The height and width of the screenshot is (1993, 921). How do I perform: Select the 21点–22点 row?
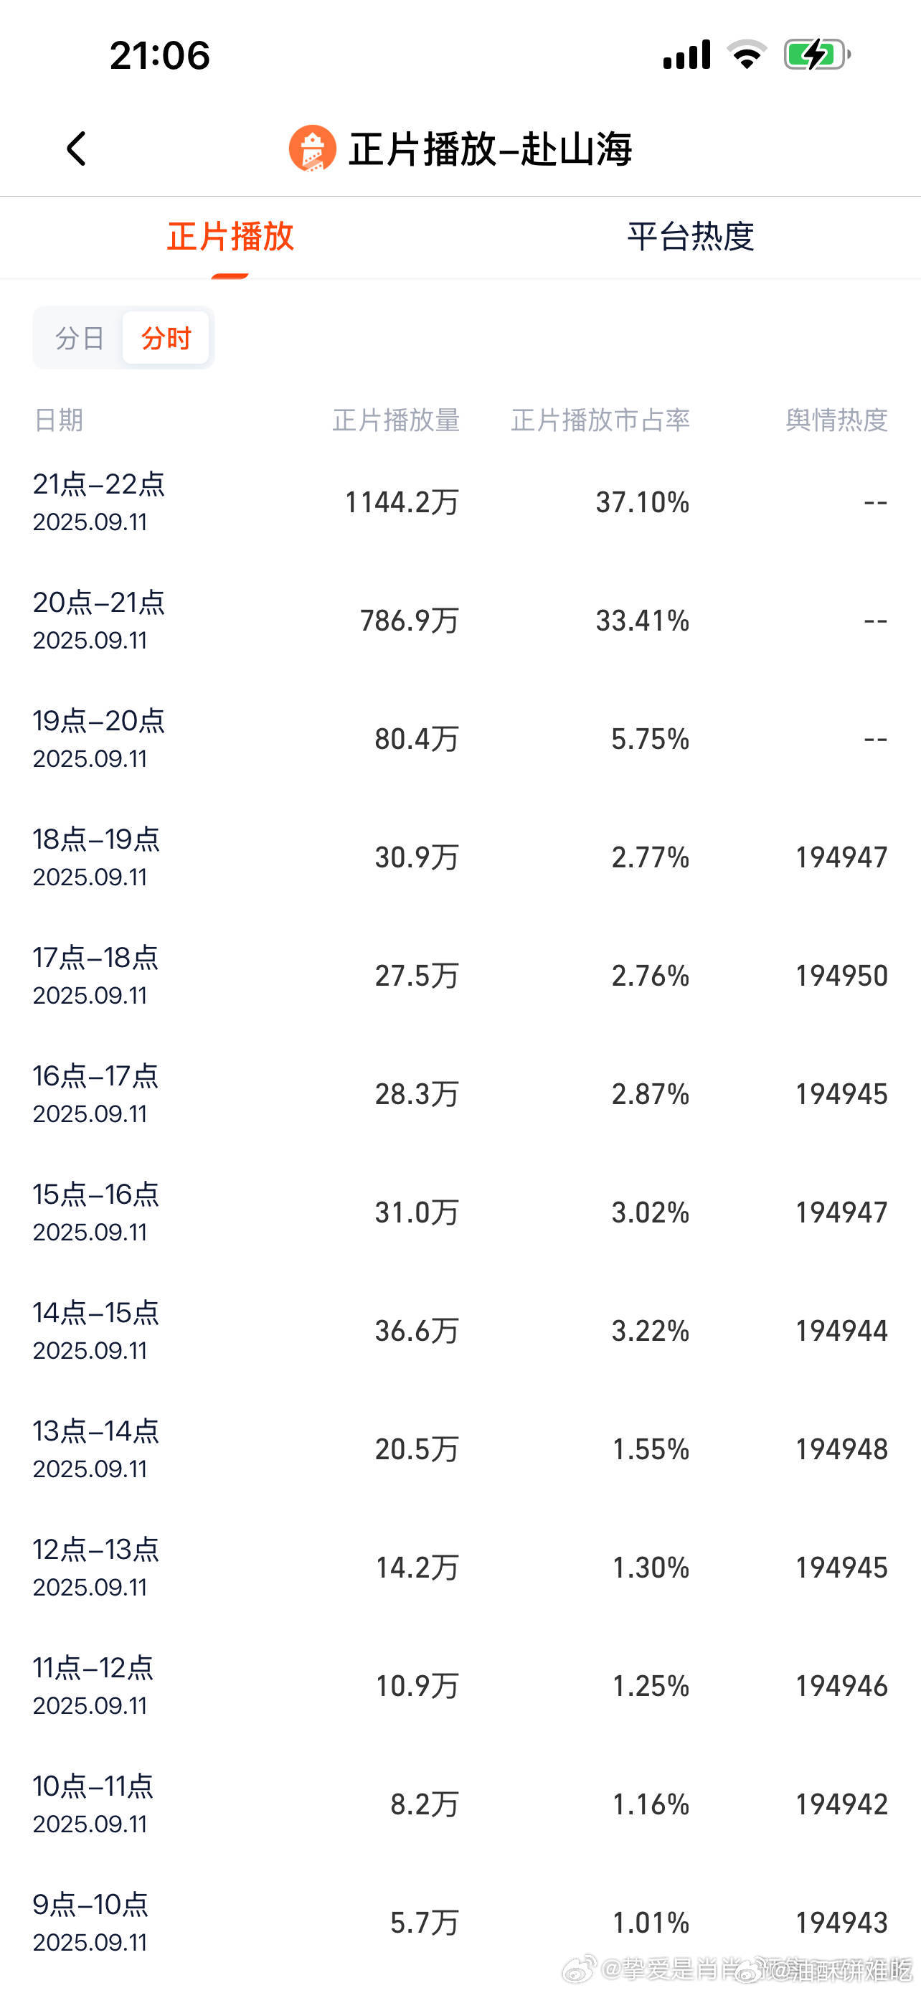click(x=460, y=502)
